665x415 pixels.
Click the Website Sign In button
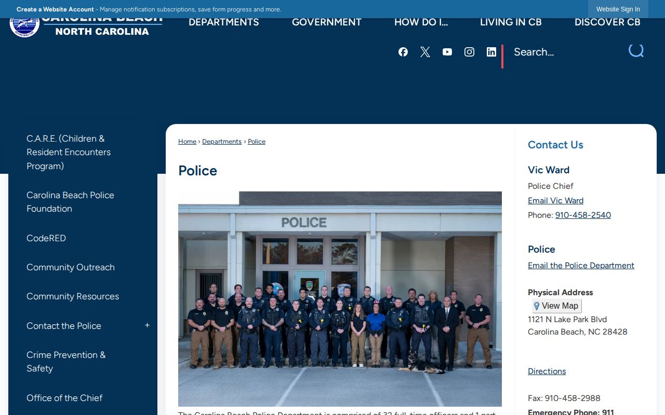click(618, 9)
